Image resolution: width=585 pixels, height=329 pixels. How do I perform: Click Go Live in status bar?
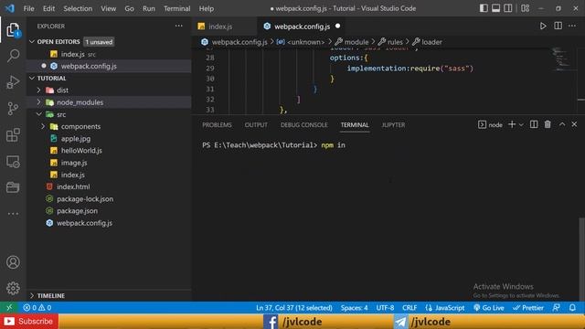pyautogui.click(x=489, y=308)
